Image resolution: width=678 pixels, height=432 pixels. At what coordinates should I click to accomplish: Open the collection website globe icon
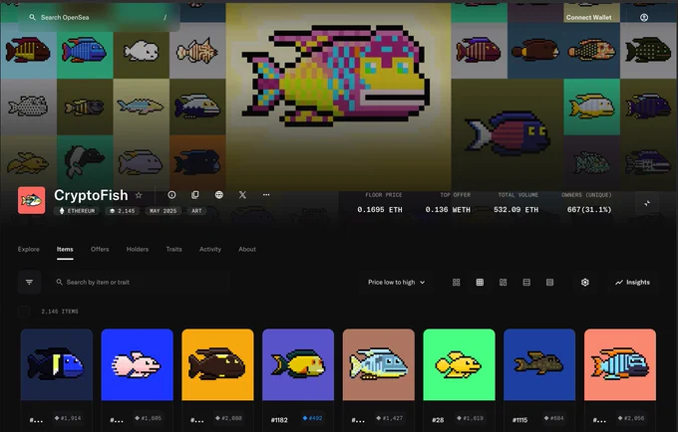219,195
